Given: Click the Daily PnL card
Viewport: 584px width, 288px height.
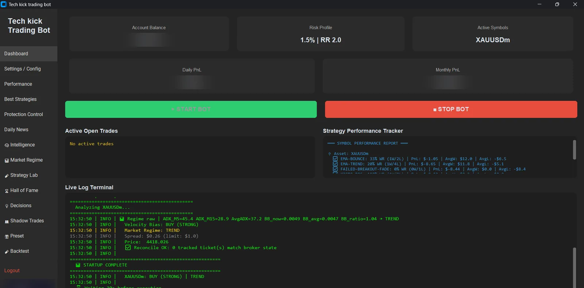Looking at the screenshot, I should click(192, 76).
